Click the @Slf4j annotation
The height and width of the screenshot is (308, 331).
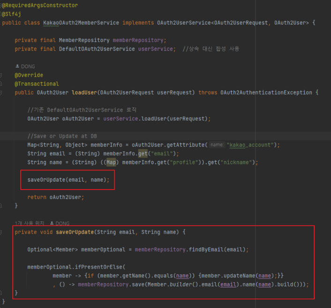[11, 14]
